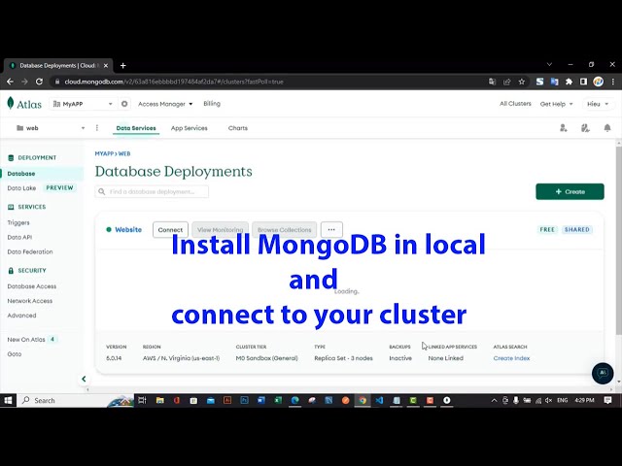
Task: Open Triggers in the sidebar
Action: (18, 222)
